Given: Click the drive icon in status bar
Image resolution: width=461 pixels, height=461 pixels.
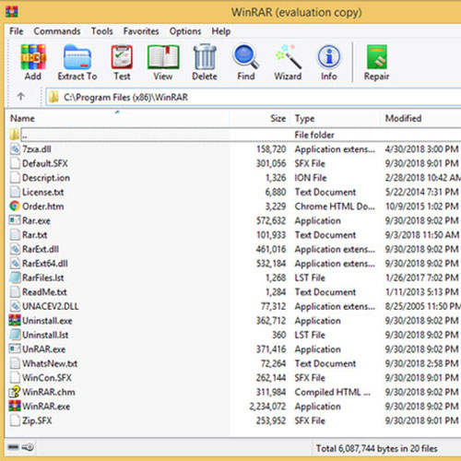Looking at the screenshot, I should [x=13, y=447].
